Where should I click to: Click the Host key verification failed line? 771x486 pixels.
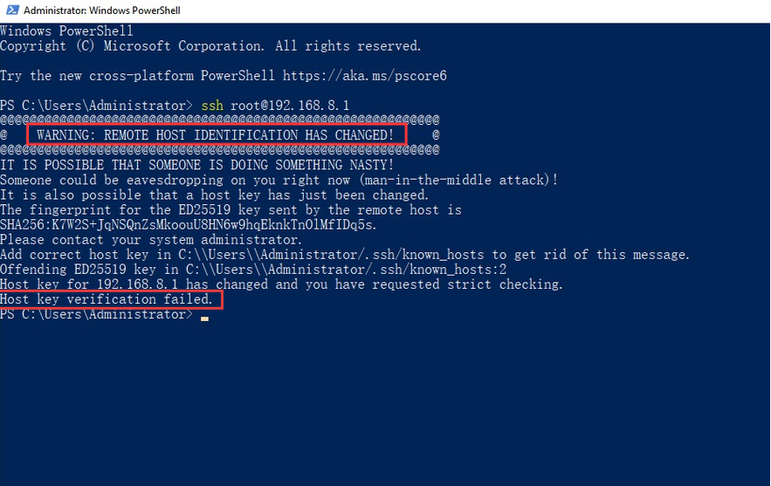coord(107,298)
